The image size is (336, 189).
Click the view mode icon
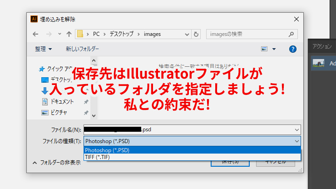coord(264,49)
